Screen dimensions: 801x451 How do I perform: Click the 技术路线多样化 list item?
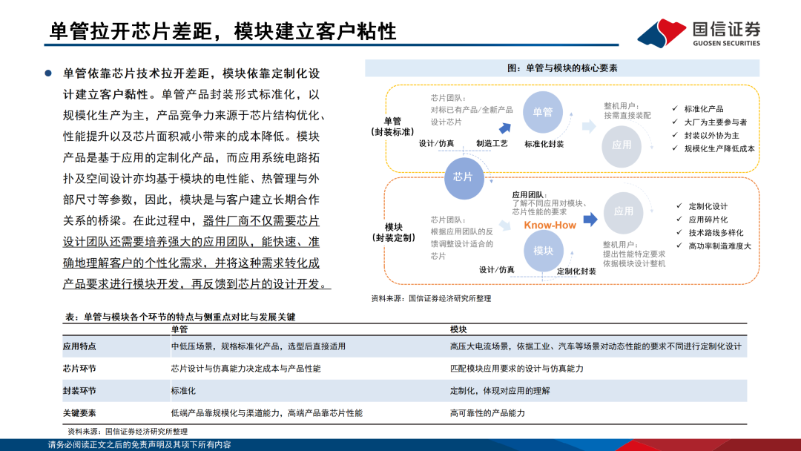pos(716,232)
